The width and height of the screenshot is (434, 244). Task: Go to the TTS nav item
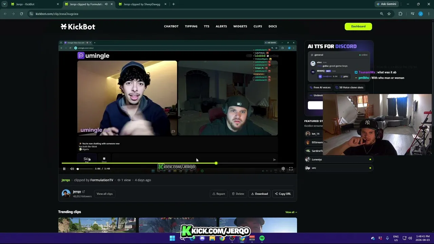206,26
